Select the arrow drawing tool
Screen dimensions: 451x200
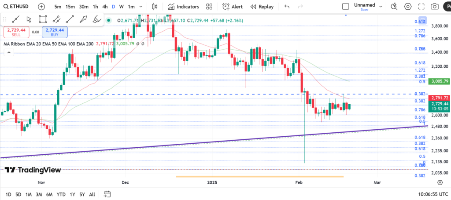(x=84, y=19)
